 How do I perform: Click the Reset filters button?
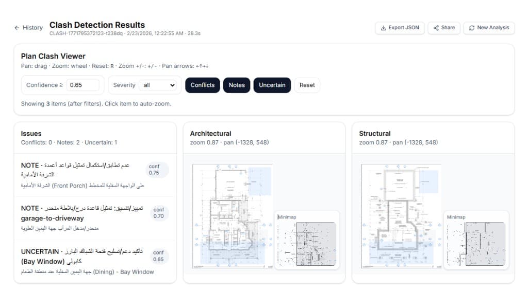(x=307, y=85)
